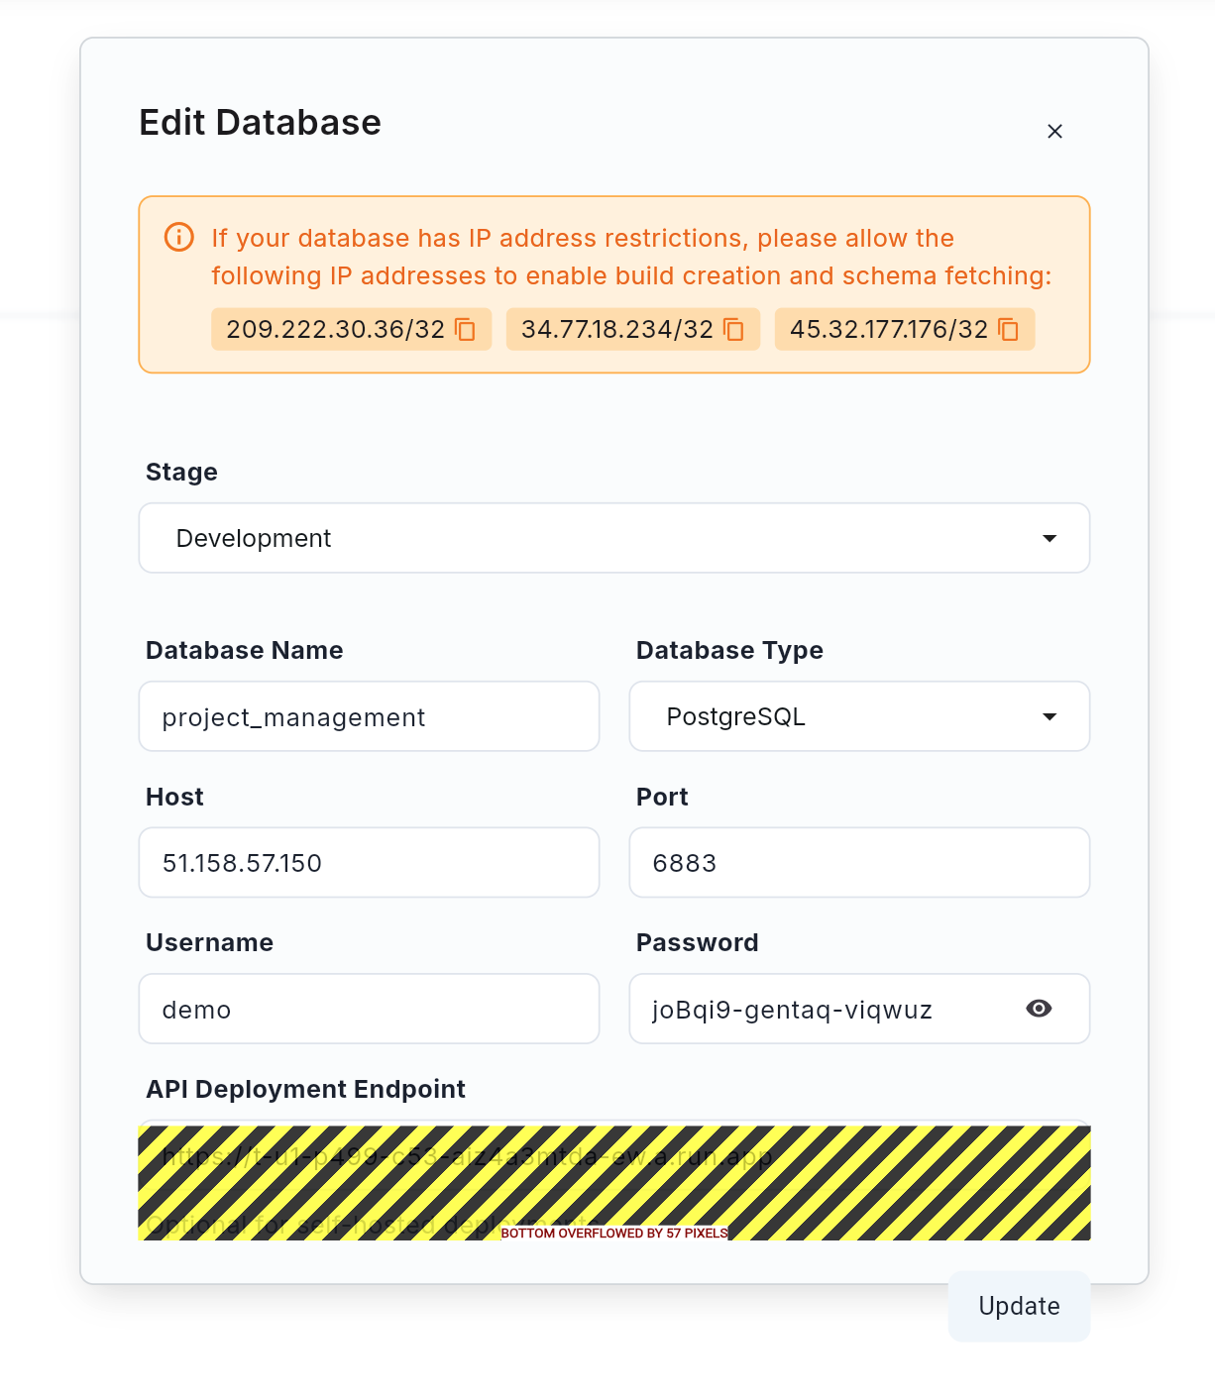This screenshot has width=1215, height=1399.
Task: Click the API Deployment Endpoint field
Action: click(x=613, y=1157)
